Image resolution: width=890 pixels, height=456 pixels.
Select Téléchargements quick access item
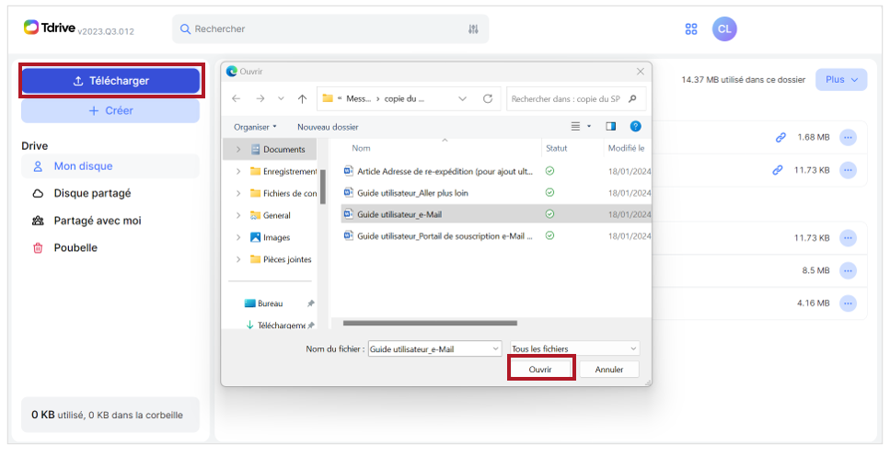[276, 325]
